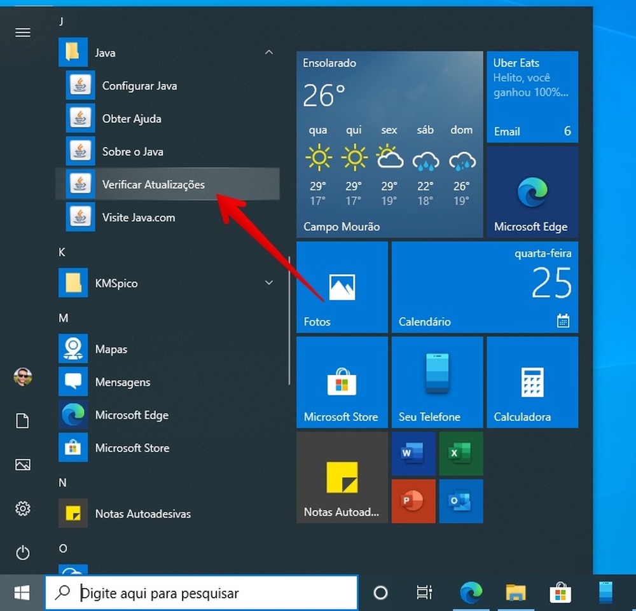This screenshot has width=636, height=611.
Task: Launch the Calculadora tile
Action: pyautogui.click(x=532, y=381)
